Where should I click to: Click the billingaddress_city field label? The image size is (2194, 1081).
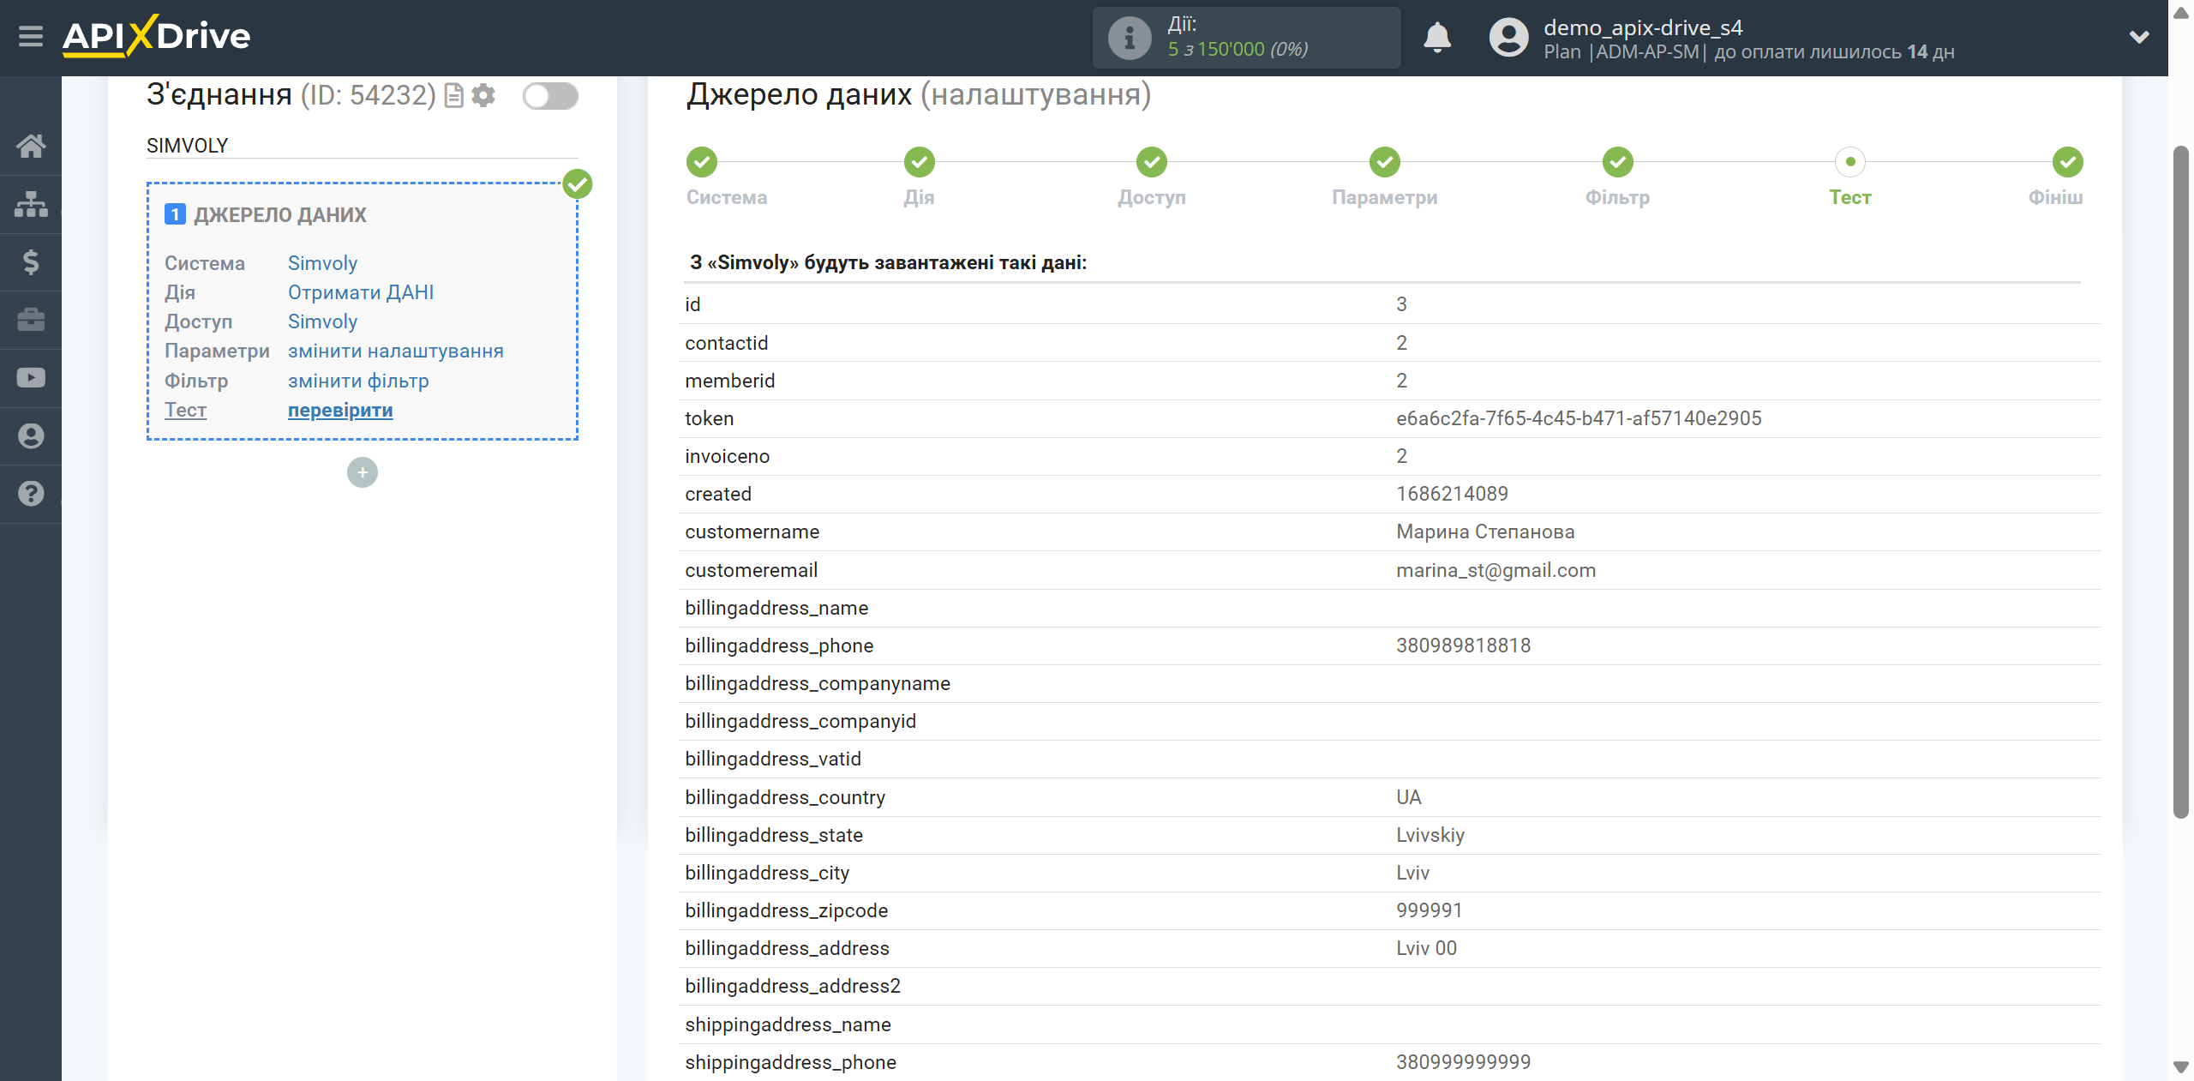coord(766,873)
